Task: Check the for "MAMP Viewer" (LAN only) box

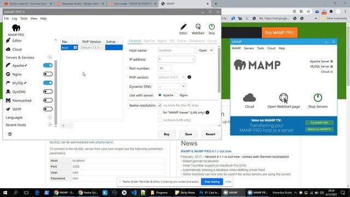Action: point(160,112)
